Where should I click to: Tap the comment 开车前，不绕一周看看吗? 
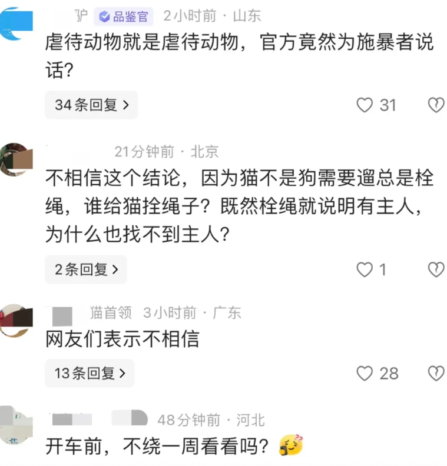[x=157, y=447]
